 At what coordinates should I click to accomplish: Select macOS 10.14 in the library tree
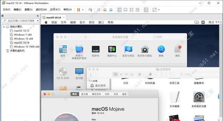[x=21, y=43]
